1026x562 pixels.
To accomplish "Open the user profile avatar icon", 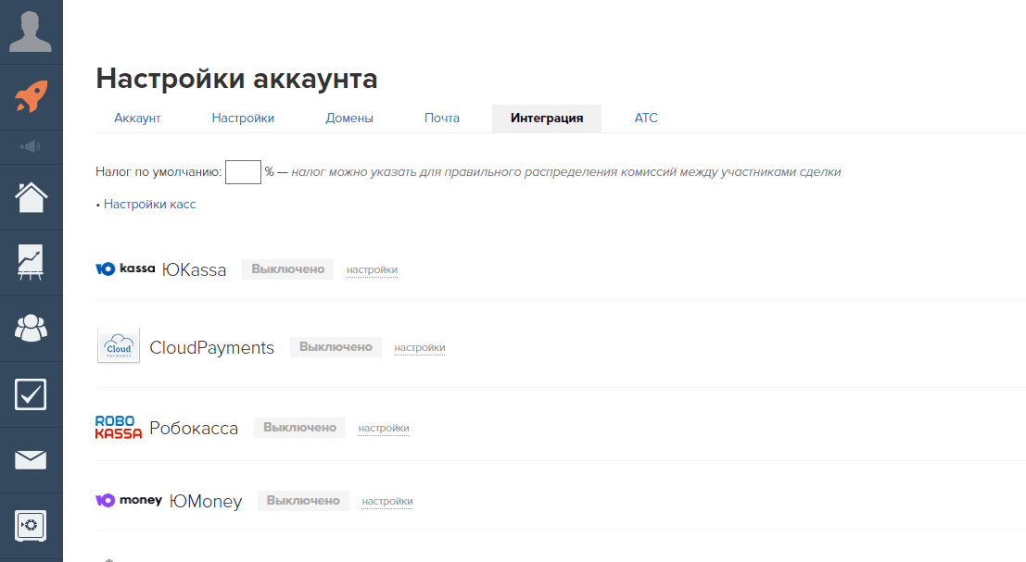I will click(31, 31).
